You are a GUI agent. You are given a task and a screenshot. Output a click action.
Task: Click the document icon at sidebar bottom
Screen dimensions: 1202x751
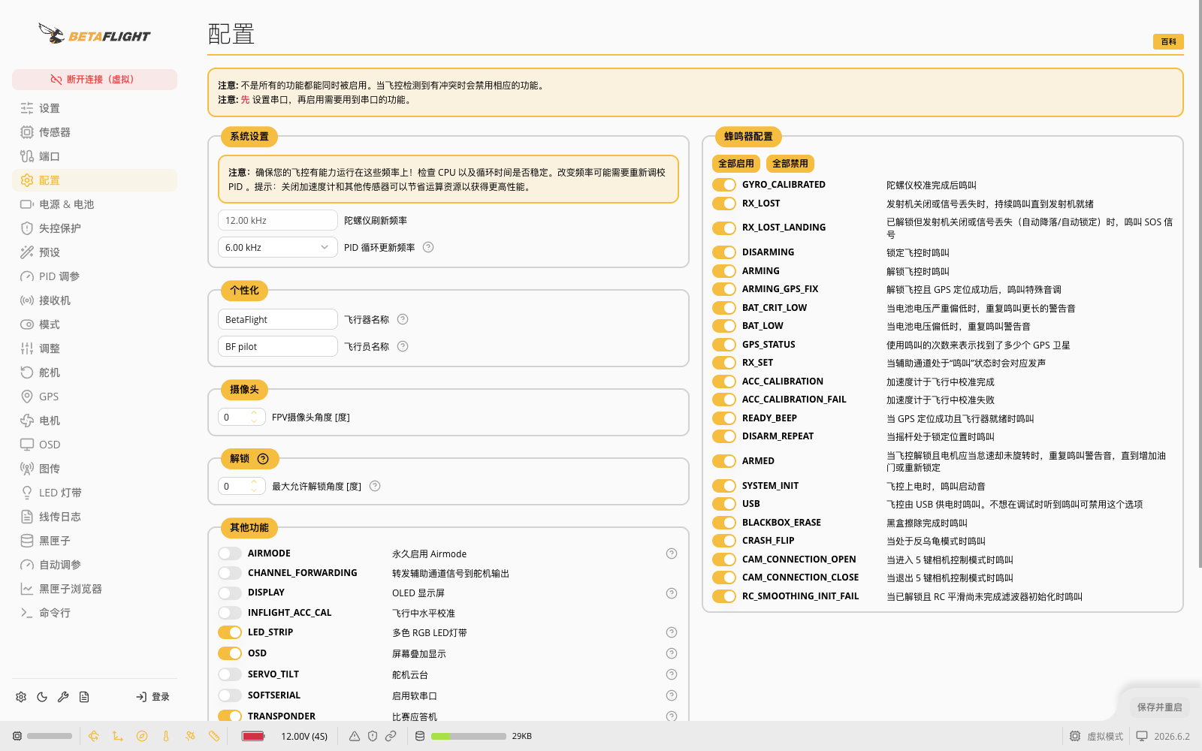pos(84,697)
